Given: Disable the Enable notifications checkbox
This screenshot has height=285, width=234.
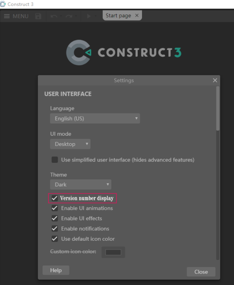Looking at the screenshot, I should coord(55,229).
